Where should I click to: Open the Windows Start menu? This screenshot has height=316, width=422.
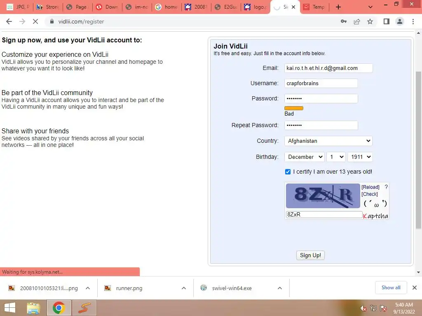(x=10, y=308)
